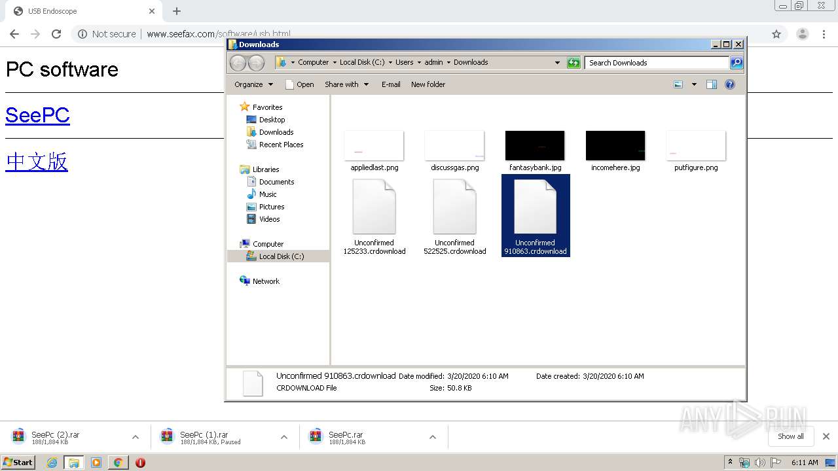Expand address bar history dropdown
The height and width of the screenshot is (471, 838).
coord(557,63)
